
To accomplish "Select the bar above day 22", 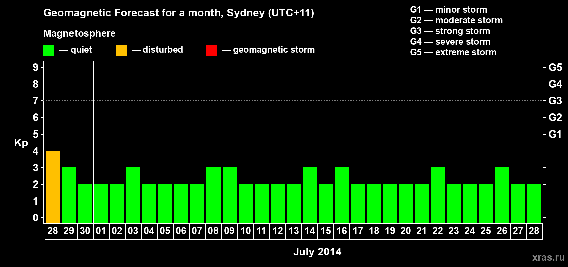I will point(438,195).
